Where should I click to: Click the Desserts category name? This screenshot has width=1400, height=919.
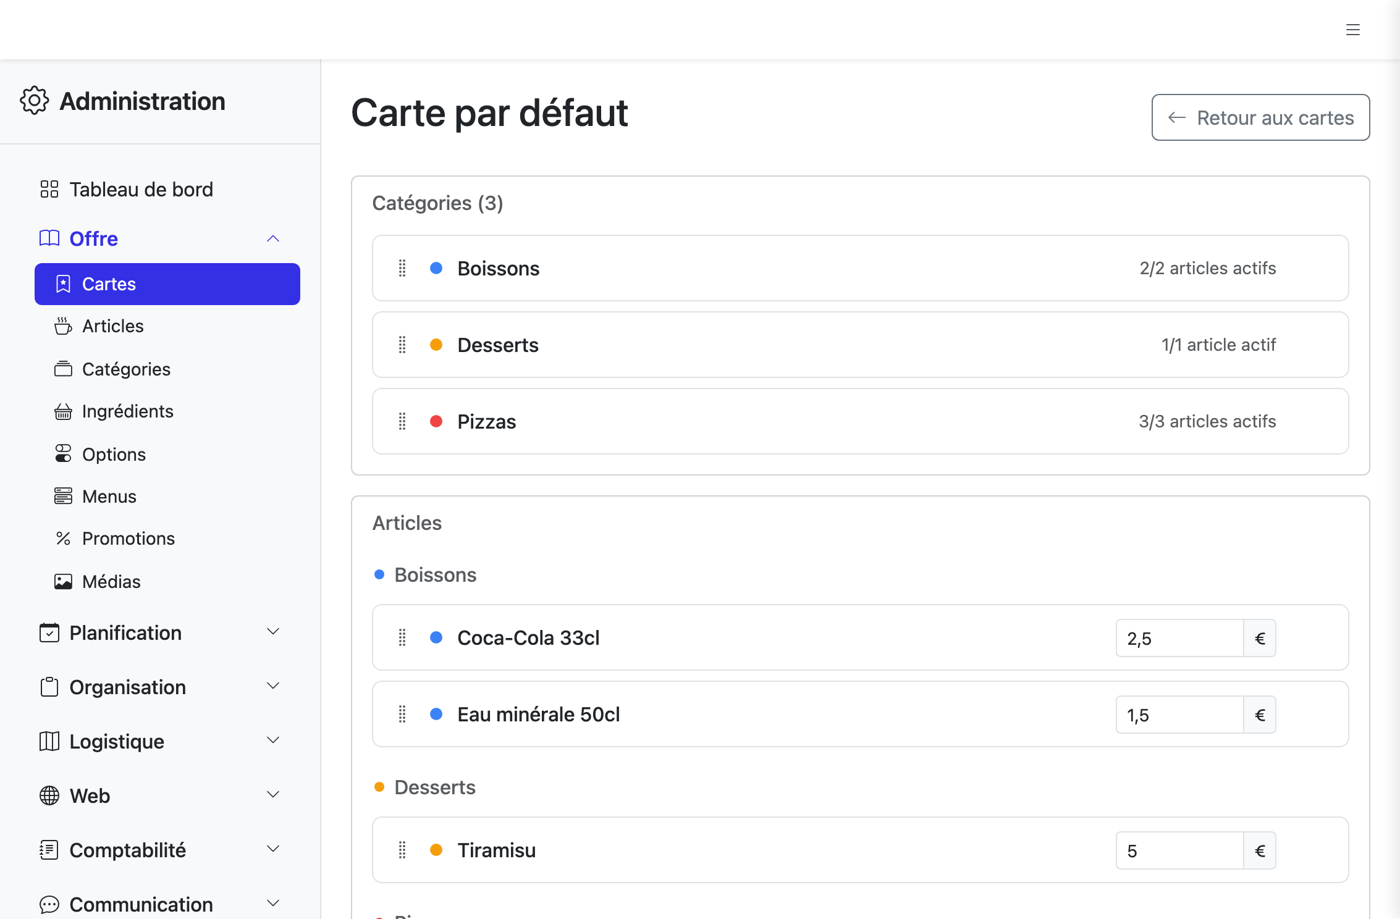click(498, 345)
